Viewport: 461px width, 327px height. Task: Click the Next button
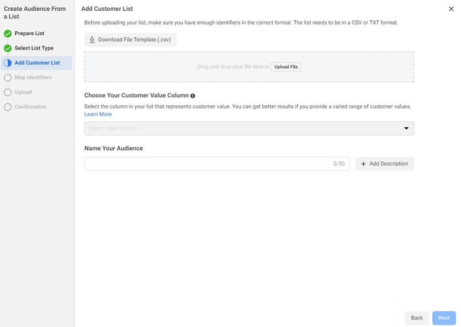[x=444, y=318]
